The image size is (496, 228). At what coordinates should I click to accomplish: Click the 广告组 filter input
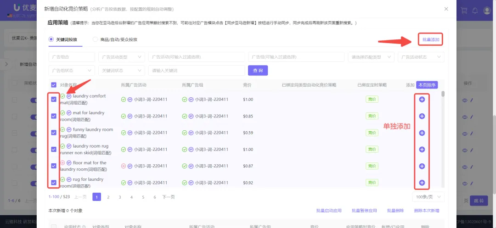(296, 57)
